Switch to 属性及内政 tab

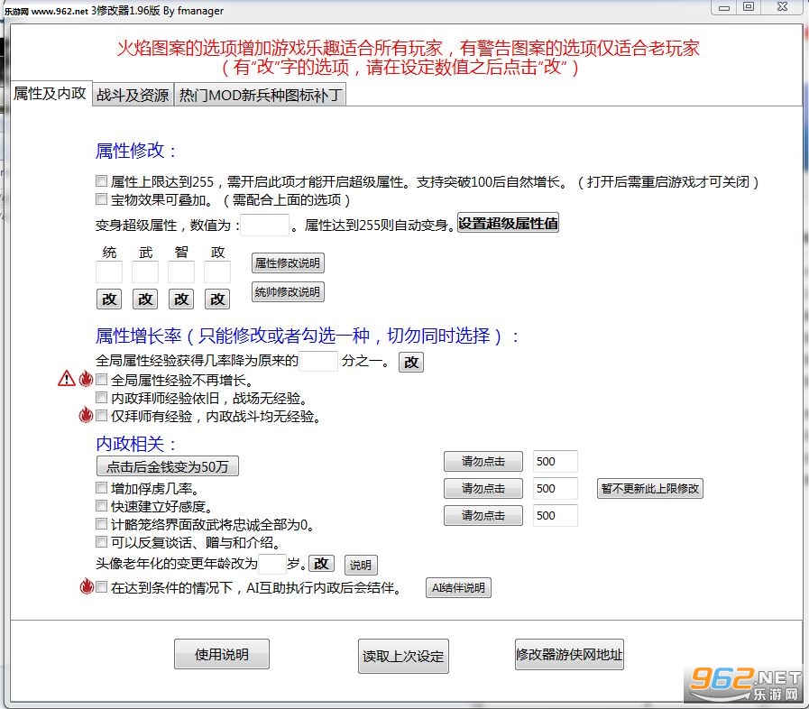tap(50, 94)
